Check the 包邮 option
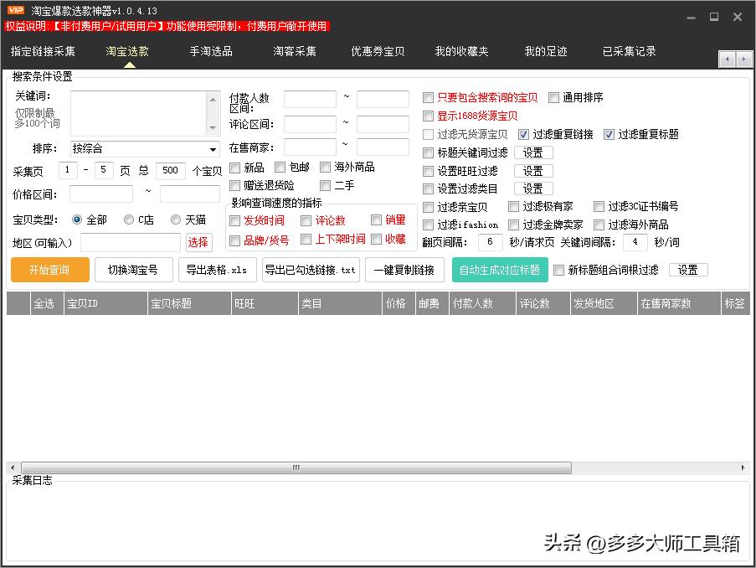The image size is (756, 568). click(x=280, y=167)
